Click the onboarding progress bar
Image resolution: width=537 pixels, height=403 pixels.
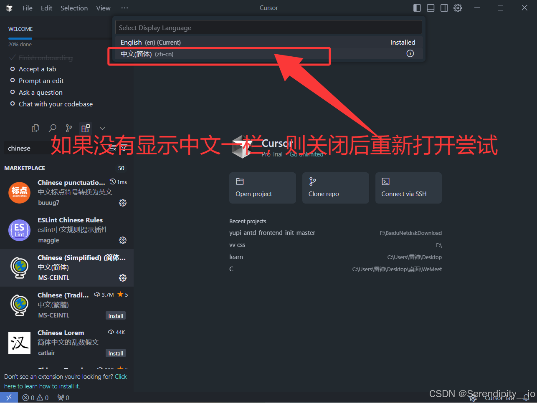pos(59,38)
